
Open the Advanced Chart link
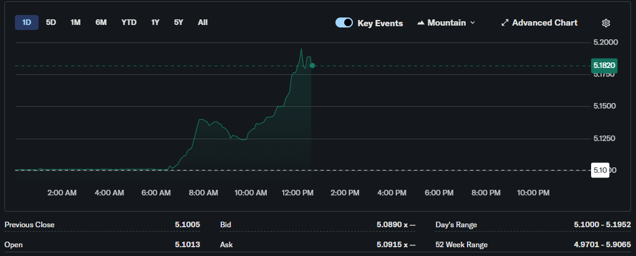point(544,23)
